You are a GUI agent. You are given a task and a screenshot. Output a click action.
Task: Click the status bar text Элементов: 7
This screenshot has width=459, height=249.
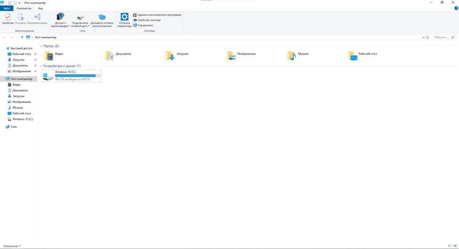click(x=12, y=246)
